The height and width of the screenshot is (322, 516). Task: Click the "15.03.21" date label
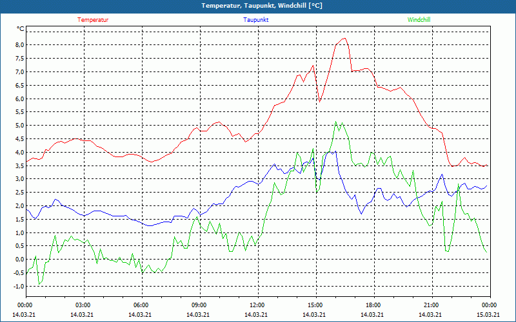pos(488,315)
